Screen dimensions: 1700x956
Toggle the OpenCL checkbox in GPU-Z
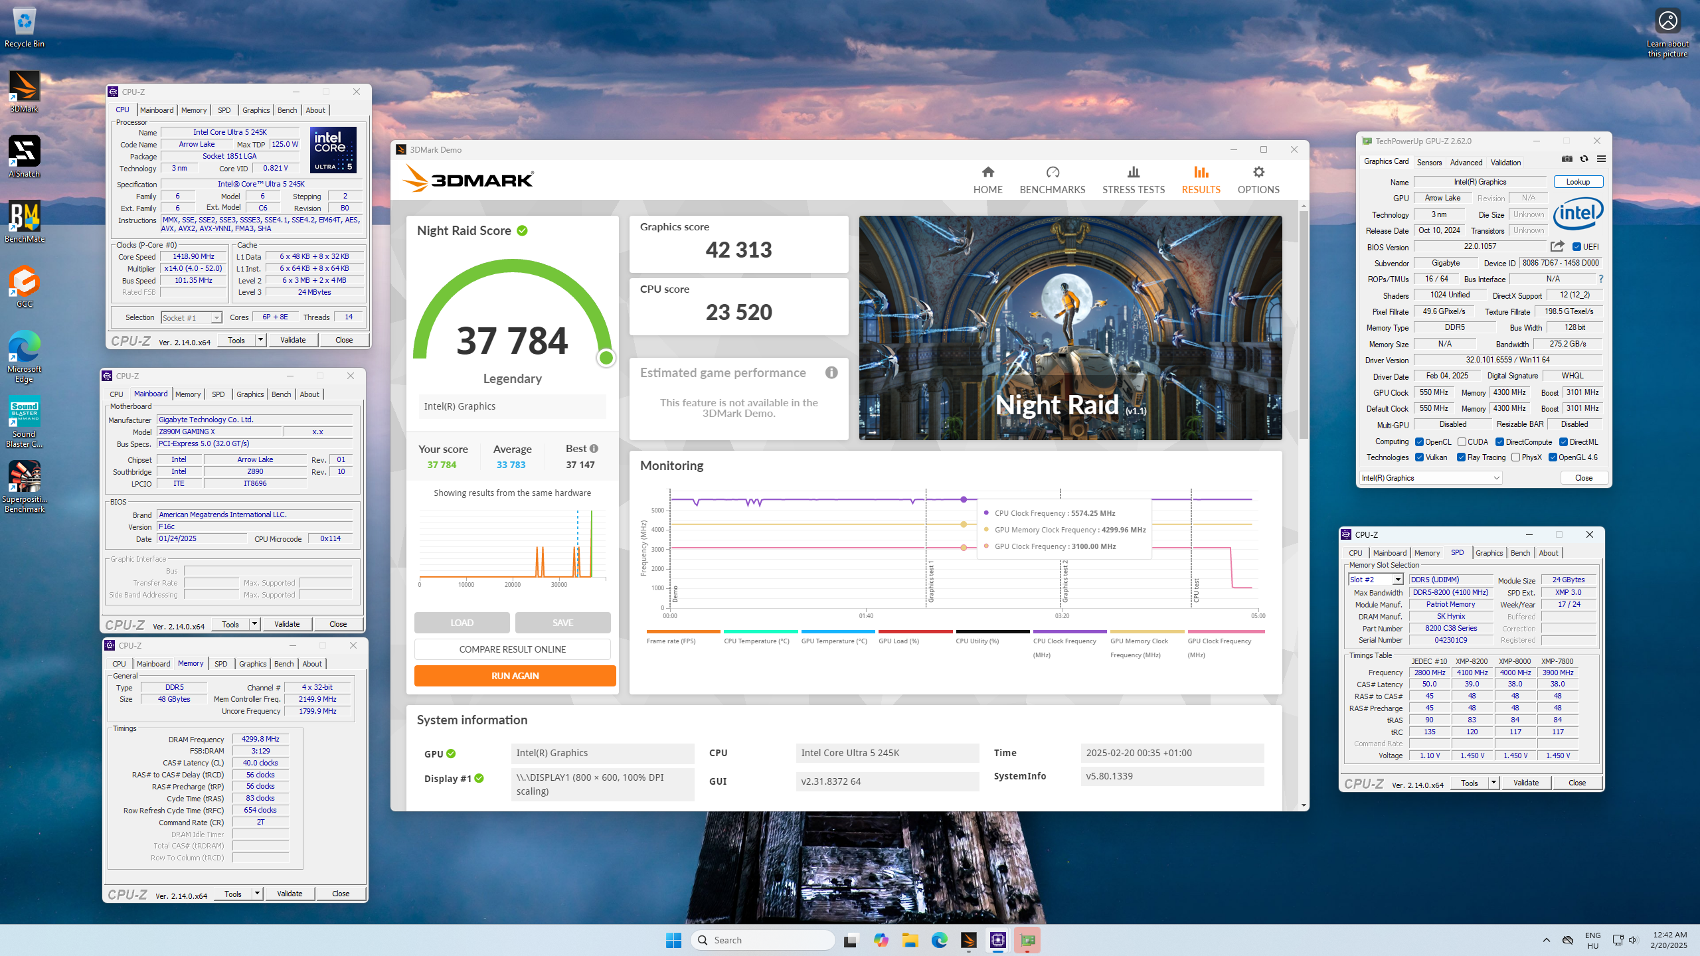click(x=1419, y=442)
